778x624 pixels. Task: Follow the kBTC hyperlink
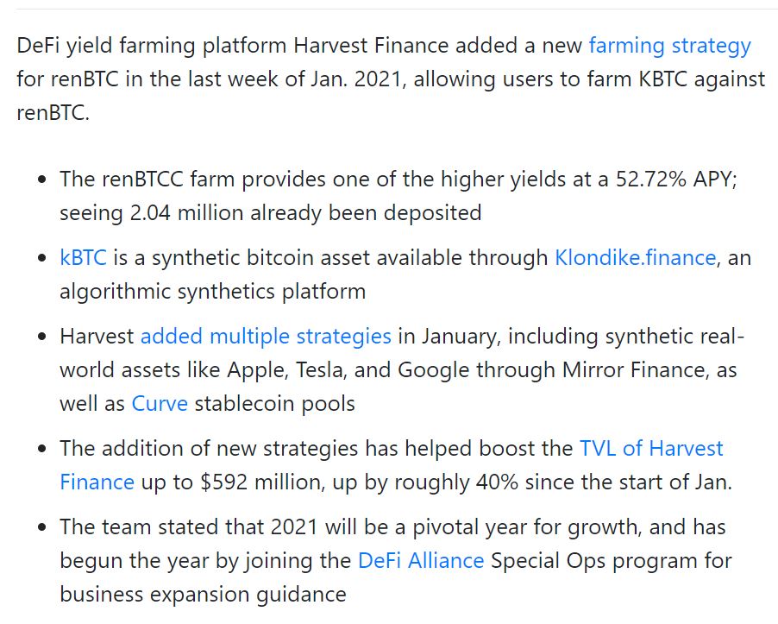[83, 258]
